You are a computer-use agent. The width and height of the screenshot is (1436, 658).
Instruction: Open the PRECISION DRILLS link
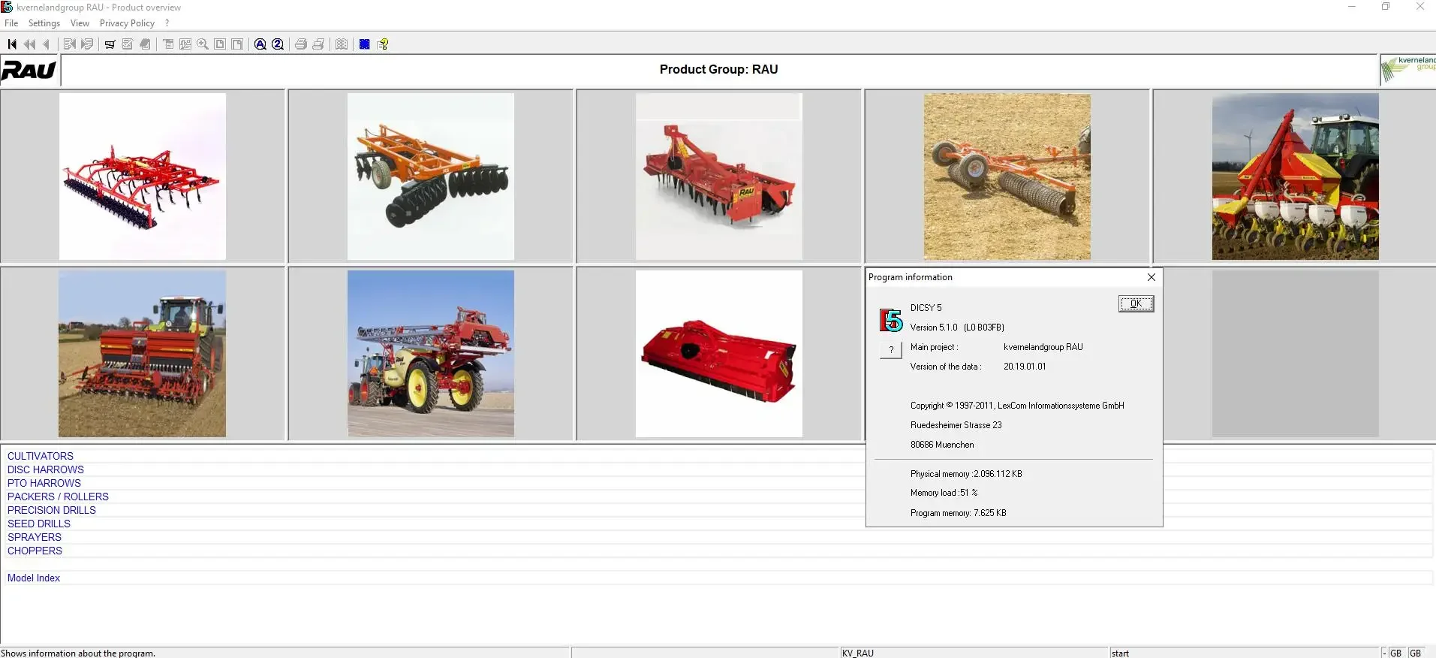coord(52,510)
